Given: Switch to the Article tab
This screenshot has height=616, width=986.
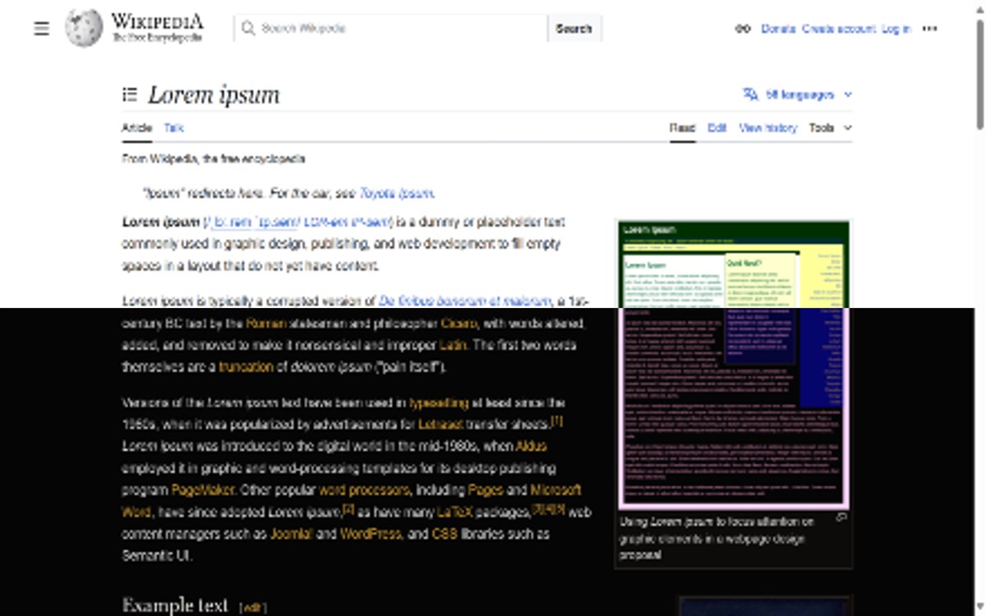Looking at the screenshot, I should [136, 128].
